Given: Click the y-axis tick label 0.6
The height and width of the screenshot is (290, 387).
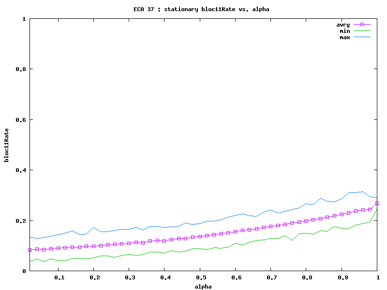Looking at the screenshot, I should [21, 120].
